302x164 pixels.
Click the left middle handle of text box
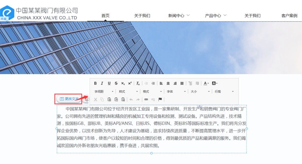[x=57, y=129]
